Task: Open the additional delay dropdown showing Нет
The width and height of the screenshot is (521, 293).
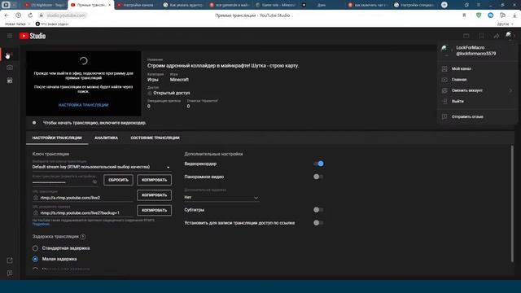Action: point(221,197)
